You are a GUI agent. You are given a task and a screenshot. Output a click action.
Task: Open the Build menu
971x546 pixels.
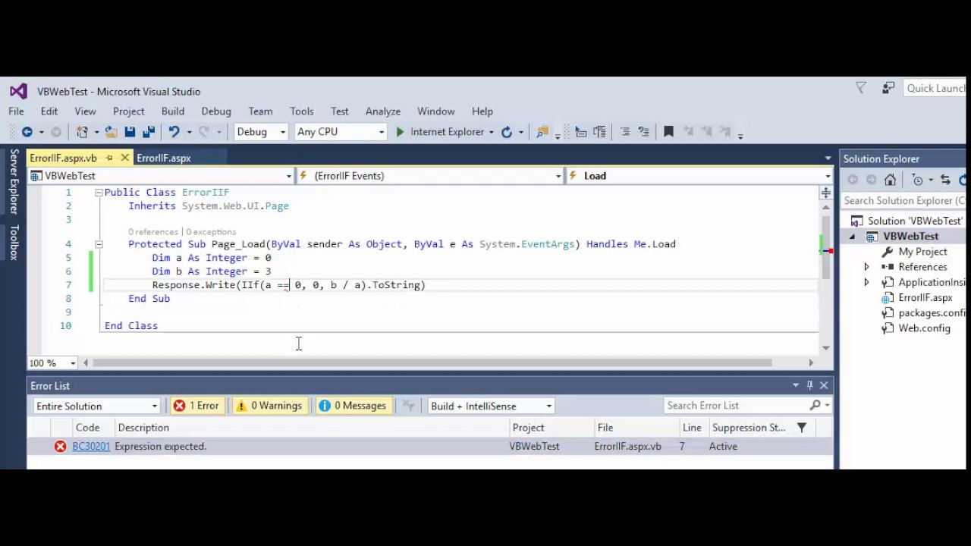tap(172, 111)
